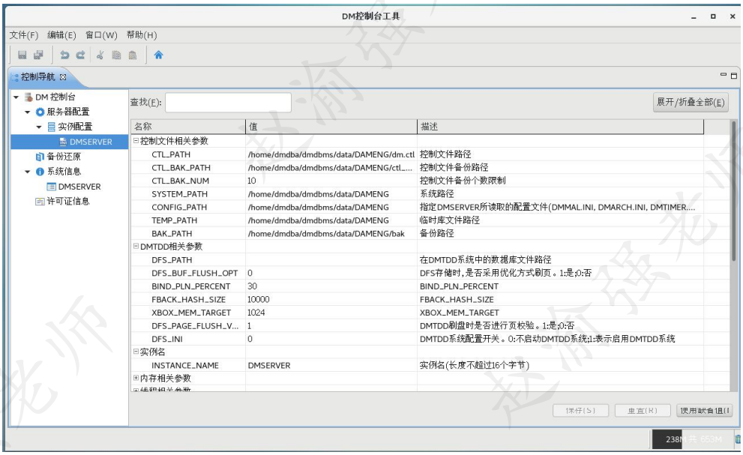Click BAK_PATH value ending in /bak
This screenshot has height=455, width=743.
[326, 234]
